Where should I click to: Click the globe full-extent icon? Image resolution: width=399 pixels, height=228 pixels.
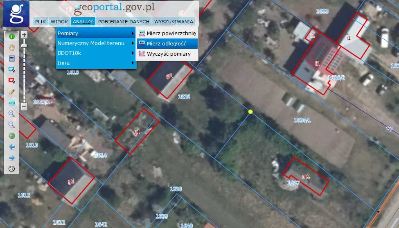click(x=11, y=136)
